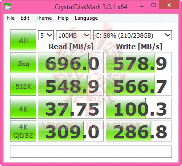Close the CrystalDiskMark window
This screenshot has height=166, width=182.
point(169,5)
